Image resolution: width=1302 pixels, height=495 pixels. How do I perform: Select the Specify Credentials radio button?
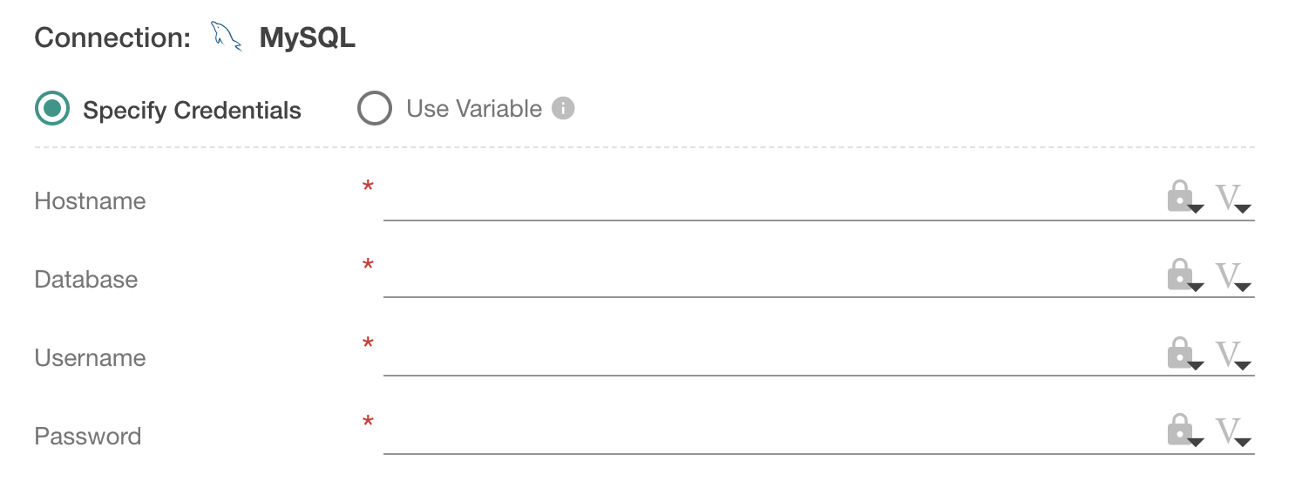point(52,109)
